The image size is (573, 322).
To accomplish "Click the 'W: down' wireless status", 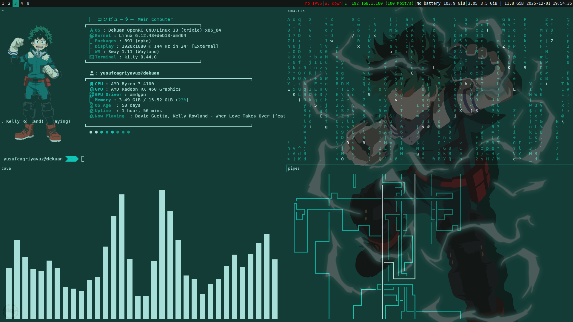I will tap(333, 3).
